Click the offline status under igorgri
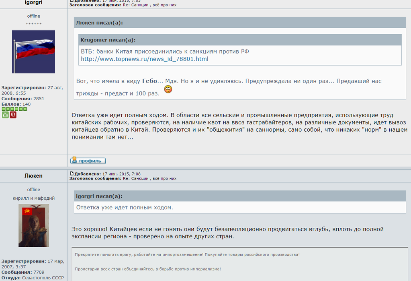The height and width of the screenshot is (281, 411). coord(34,16)
